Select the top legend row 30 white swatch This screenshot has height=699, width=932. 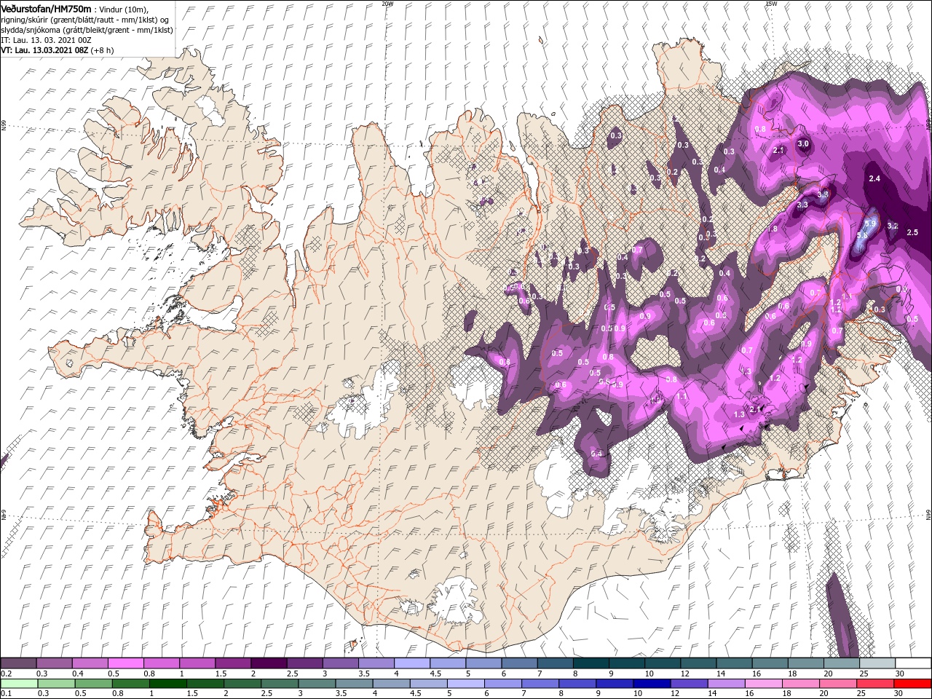click(913, 663)
